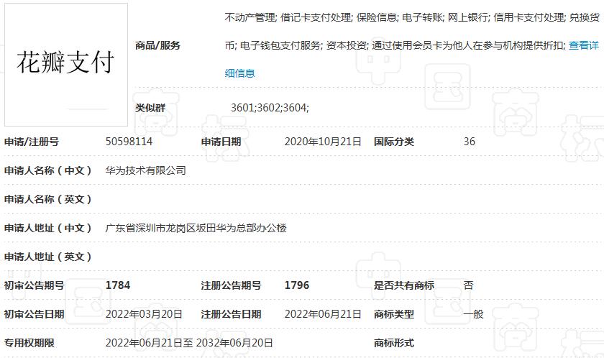Click the 商标形式 label

[x=394, y=343]
